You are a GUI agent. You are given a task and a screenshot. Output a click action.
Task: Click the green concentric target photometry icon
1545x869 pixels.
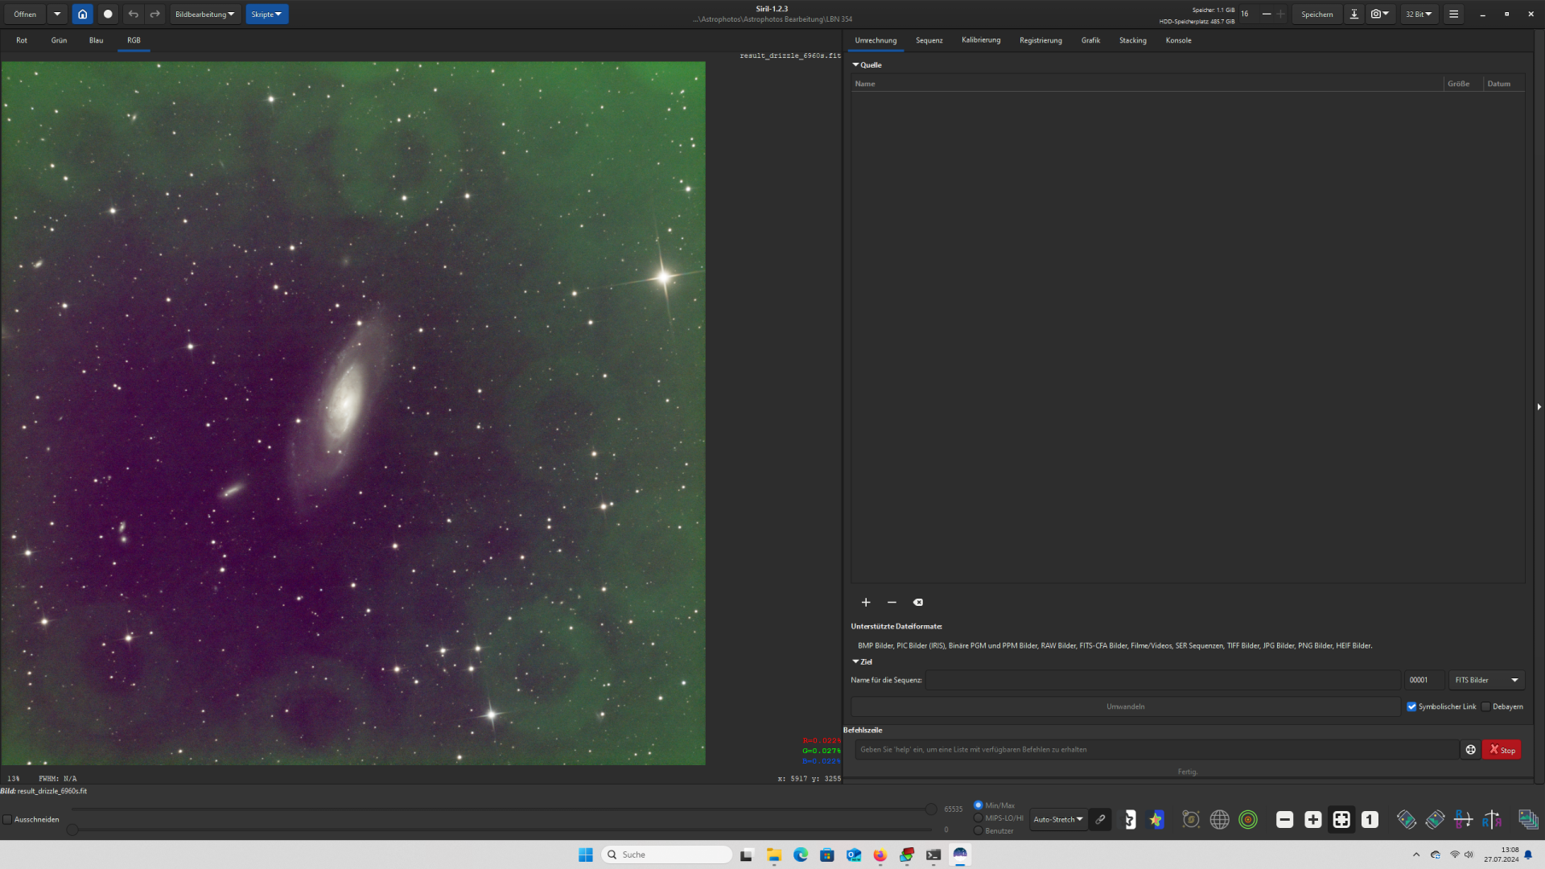1248,819
